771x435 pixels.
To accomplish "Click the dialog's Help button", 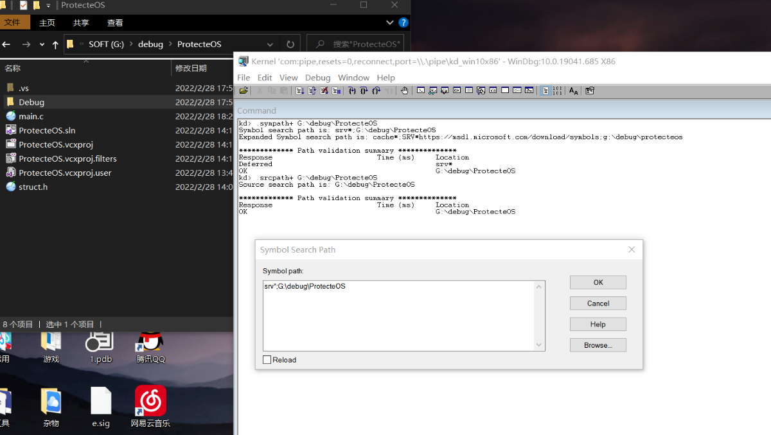I will click(598, 325).
